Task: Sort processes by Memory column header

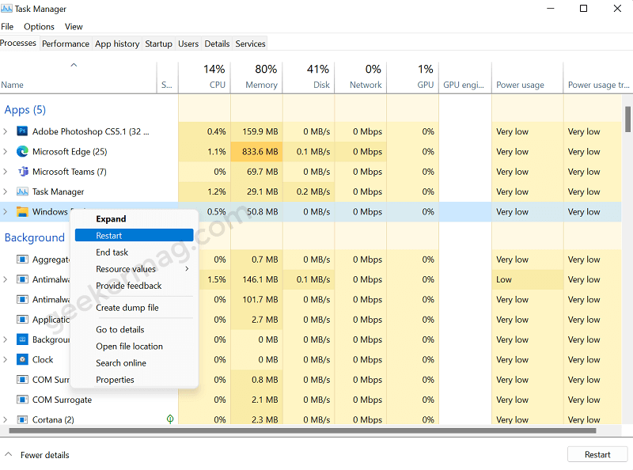Action: point(256,77)
